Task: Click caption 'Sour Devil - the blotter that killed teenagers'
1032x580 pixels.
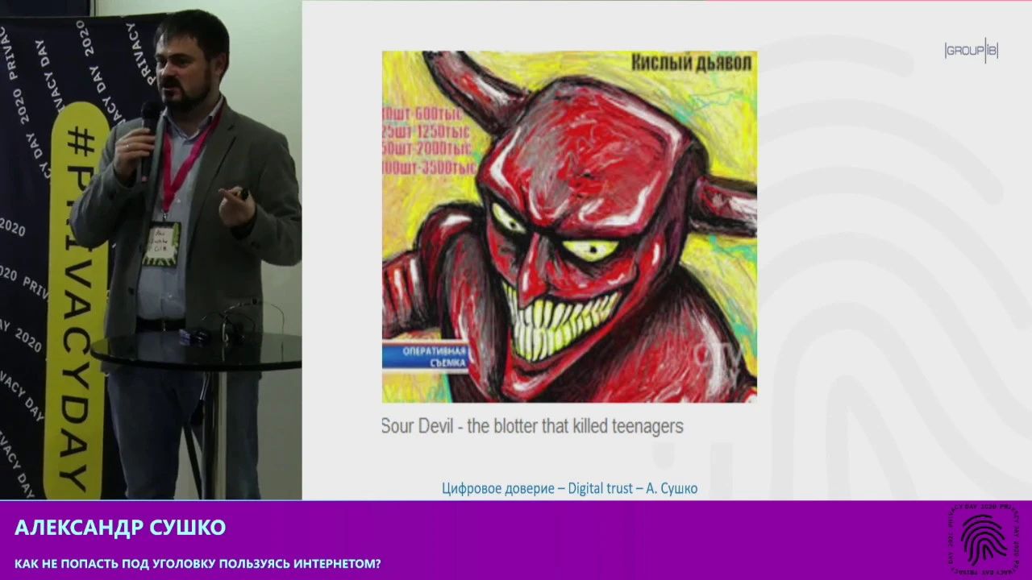Action: pos(532,426)
